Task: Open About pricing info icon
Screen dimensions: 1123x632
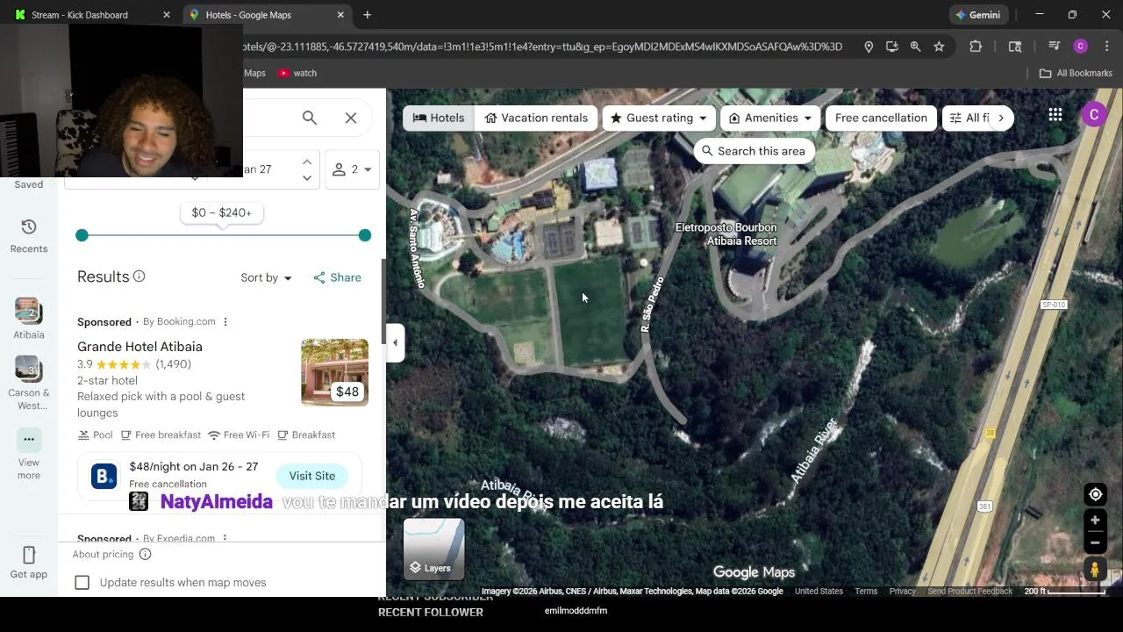Action: tap(146, 554)
